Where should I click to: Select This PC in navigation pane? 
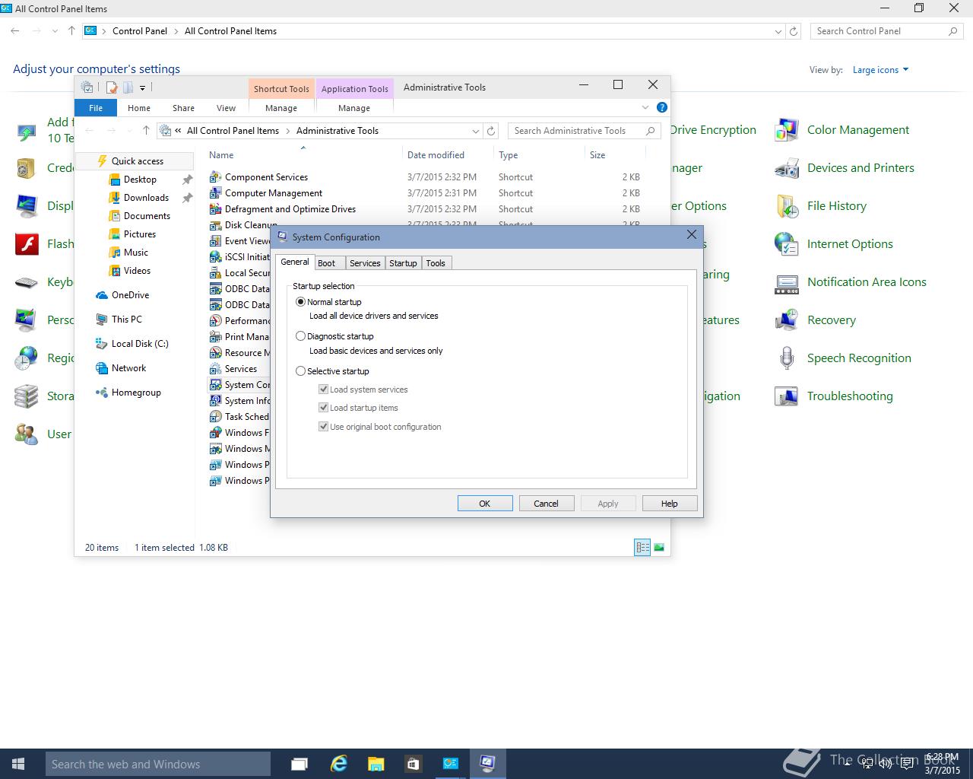pyautogui.click(x=126, y=320)
